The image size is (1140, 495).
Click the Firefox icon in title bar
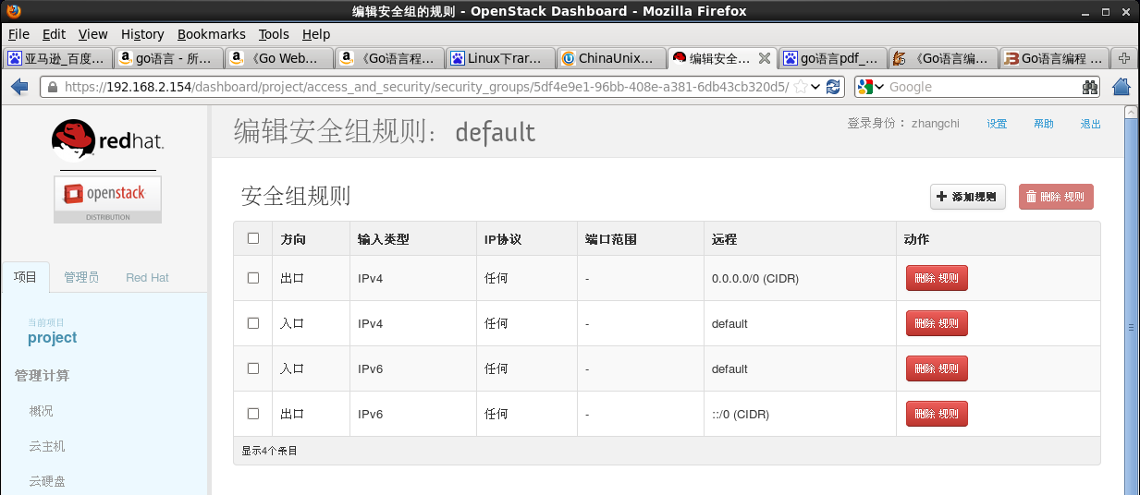click(x=13, y=11)
